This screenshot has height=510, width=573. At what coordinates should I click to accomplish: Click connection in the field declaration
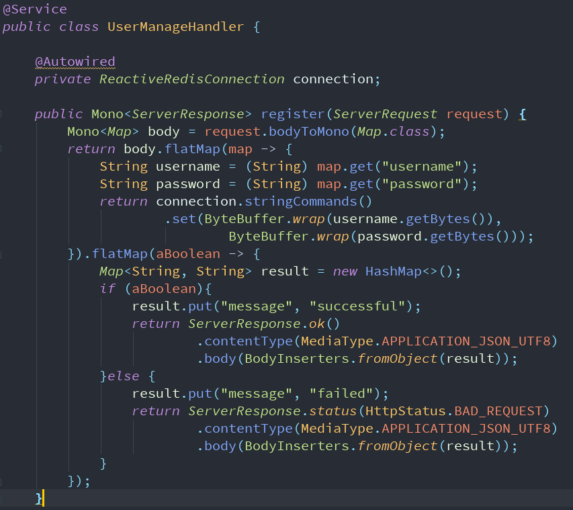pos(333,79)
